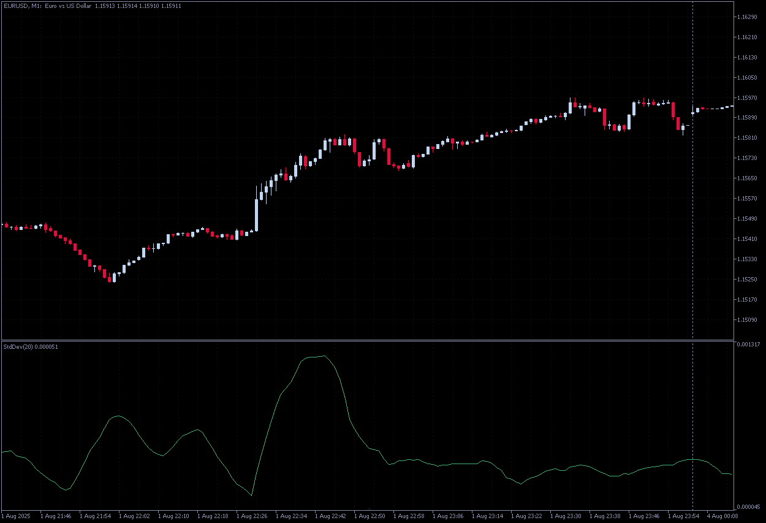Image resolution: width=766 pixels, height=523 pixels.
Task: Click the 4 Aug 00:08 time label
Action: (x=722, y=516)
